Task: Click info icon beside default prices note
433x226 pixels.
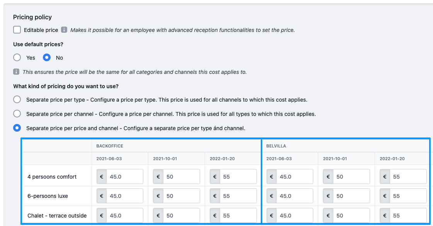Action: [x=16, y=72]
